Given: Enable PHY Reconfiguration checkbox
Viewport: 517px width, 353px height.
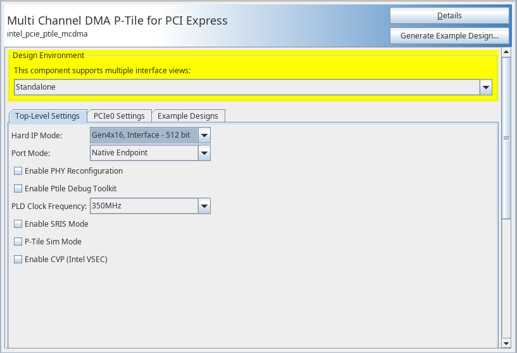Looking at the screenshot, I should click(18, 171).
